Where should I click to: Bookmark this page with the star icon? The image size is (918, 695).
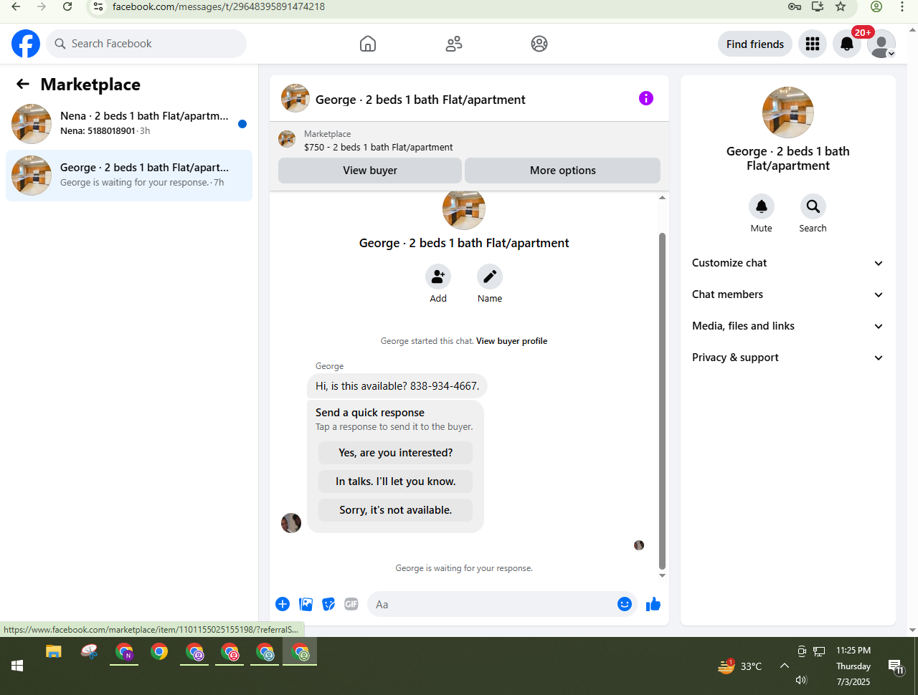point(841,6)
